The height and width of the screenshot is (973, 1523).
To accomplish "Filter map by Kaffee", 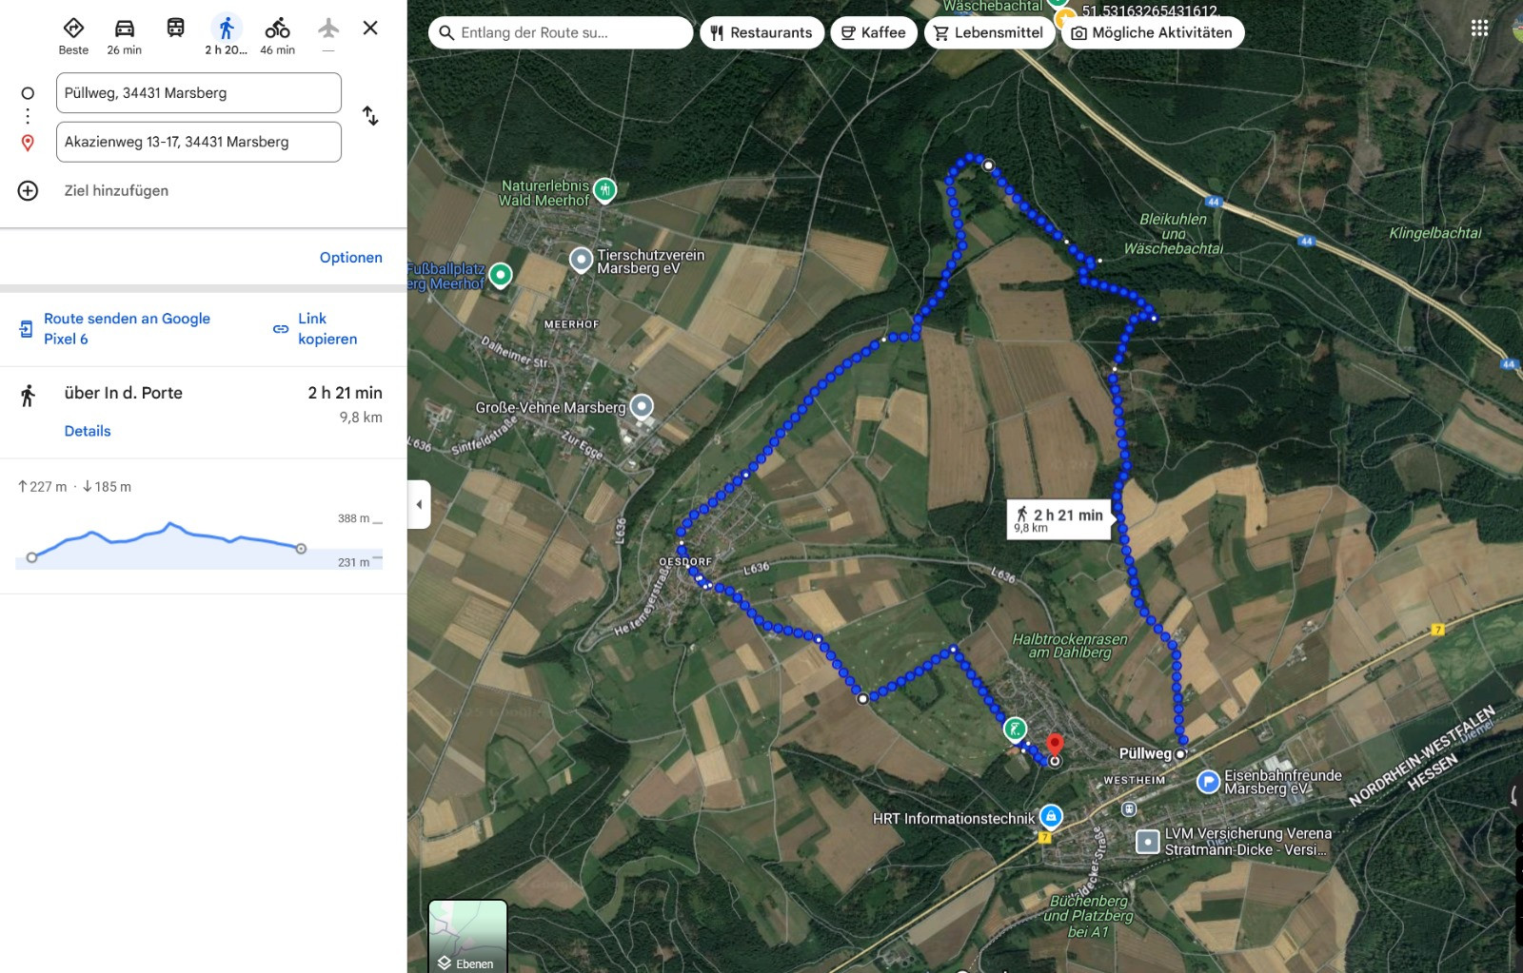I will pyautogui.click(x=874, y=32).
